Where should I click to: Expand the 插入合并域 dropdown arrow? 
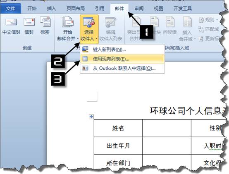[x=195, y=39]
